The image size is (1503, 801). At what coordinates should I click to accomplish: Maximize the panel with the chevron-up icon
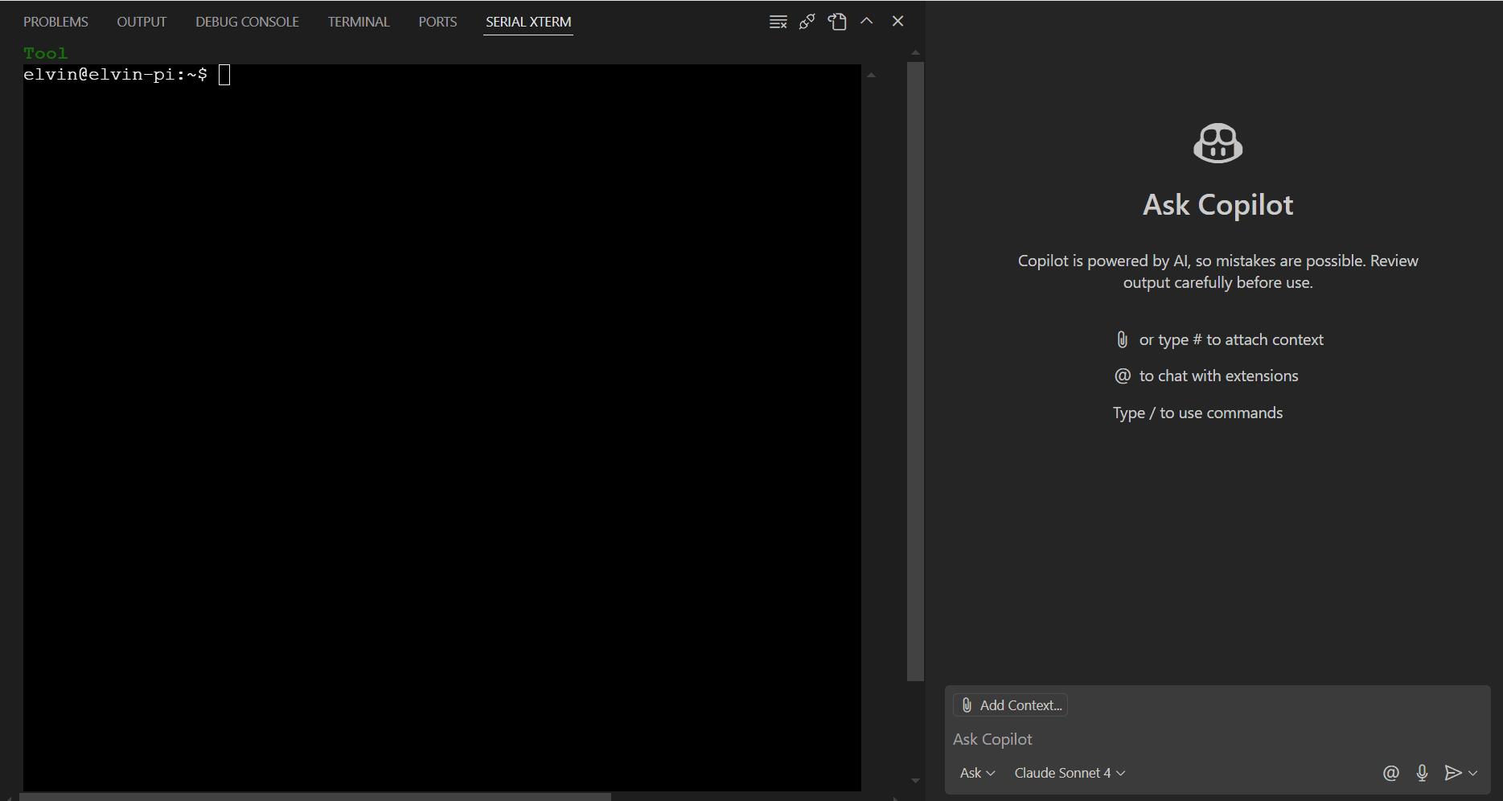coord(867,22)
